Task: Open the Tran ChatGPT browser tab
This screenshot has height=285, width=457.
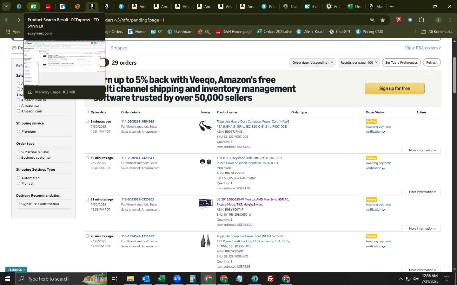Action: (290, 6)
